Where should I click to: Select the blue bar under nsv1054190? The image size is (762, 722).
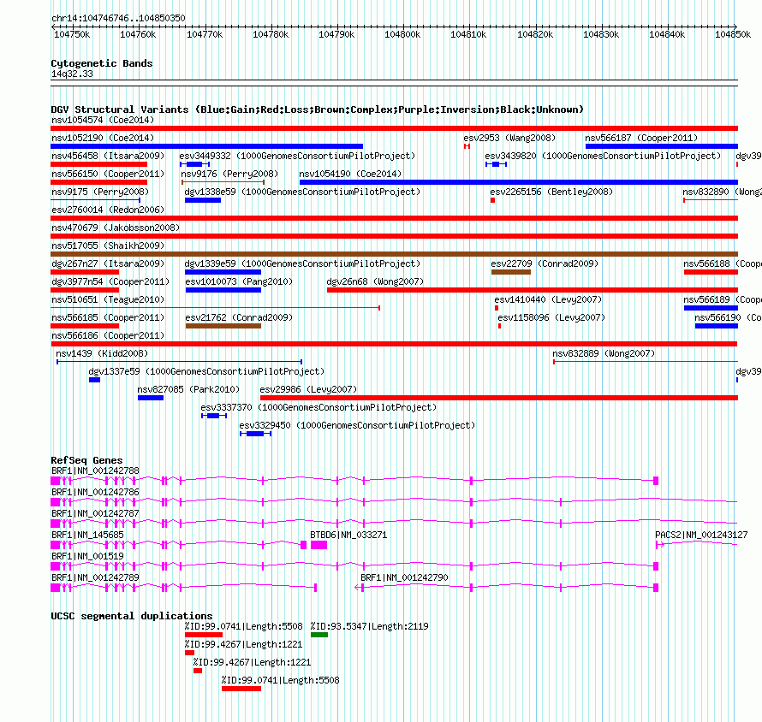[519, 182]
